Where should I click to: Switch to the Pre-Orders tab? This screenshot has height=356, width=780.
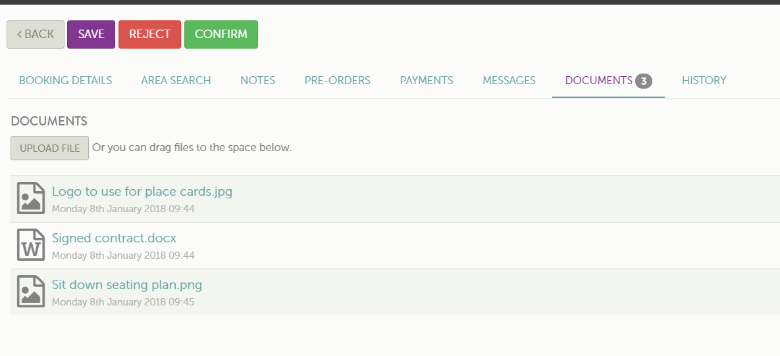point(337,80)
